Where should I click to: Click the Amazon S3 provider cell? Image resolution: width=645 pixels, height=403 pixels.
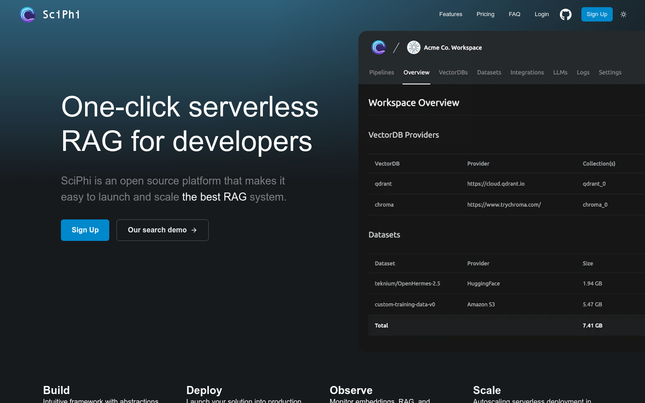481,304
